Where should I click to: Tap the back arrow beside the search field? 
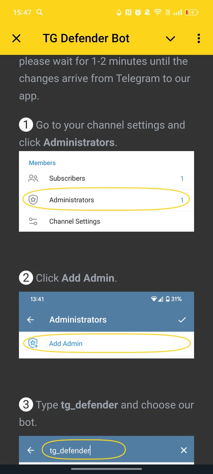pyautogui.click(x=31, y=450)
